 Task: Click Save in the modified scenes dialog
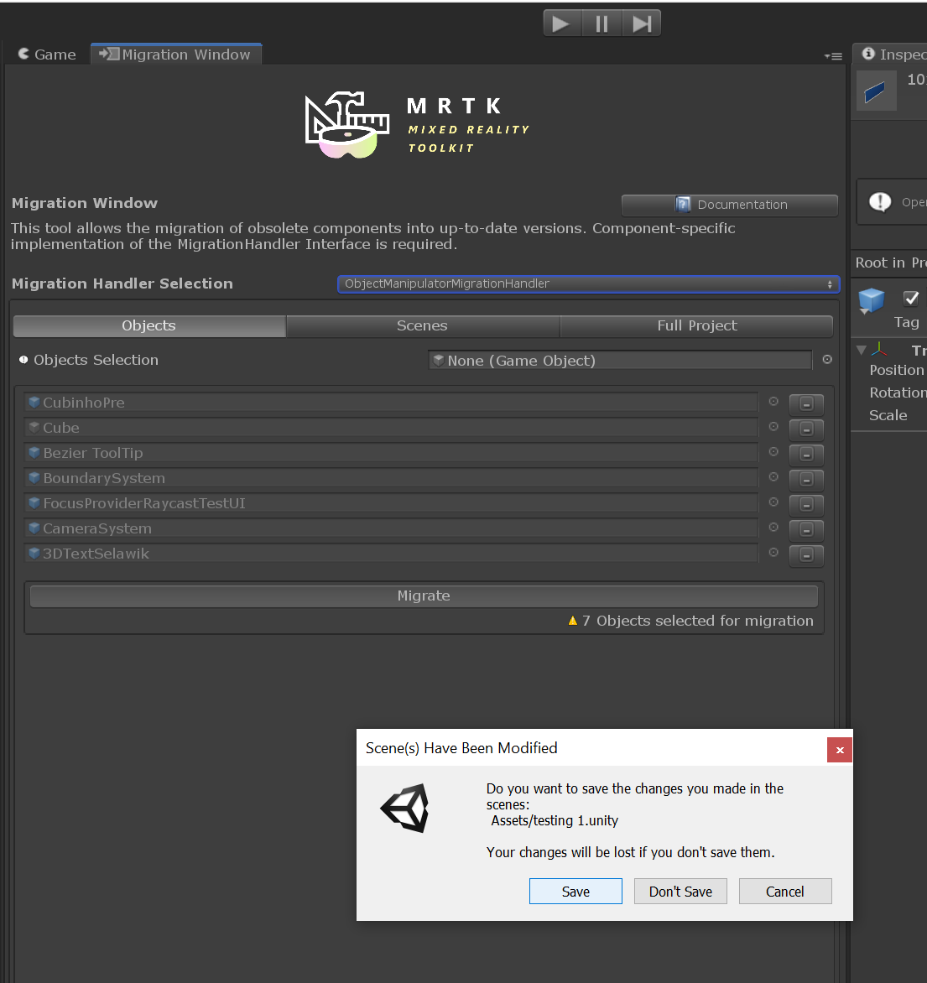pyautogui.click(x=575, y=892)
